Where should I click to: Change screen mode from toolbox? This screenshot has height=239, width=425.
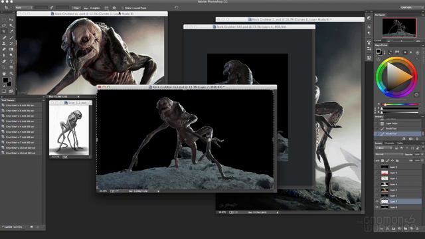[11, 91]
